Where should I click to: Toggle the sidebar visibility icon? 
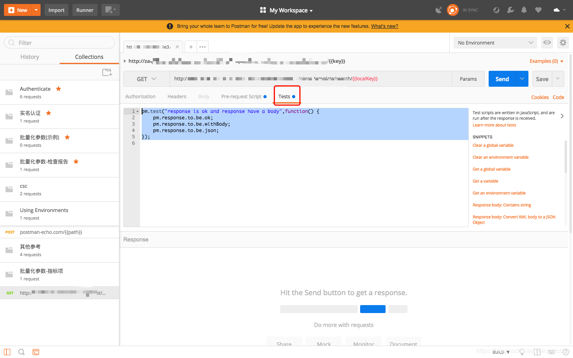point(7,352)
